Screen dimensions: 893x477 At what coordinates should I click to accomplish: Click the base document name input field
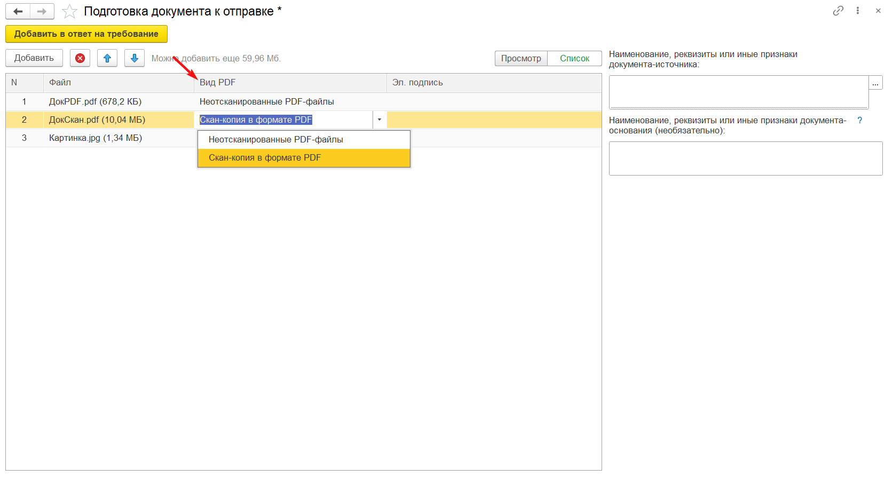[x=746, y=158]
